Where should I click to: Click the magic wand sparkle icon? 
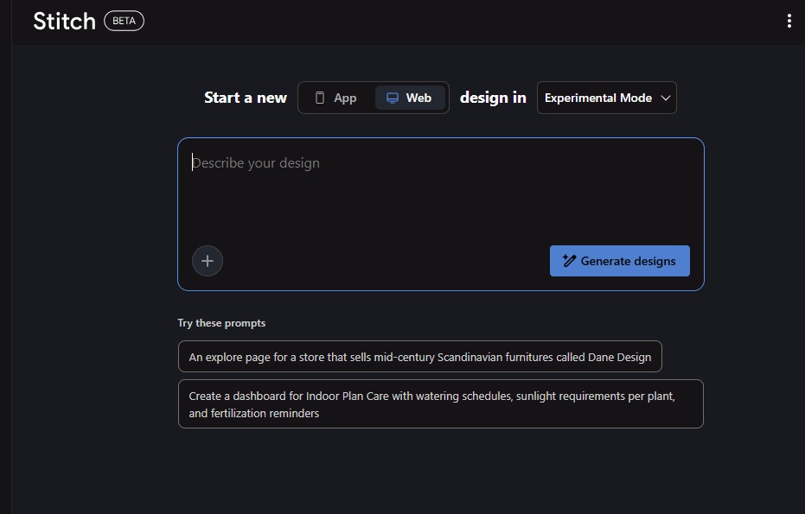click(569, 261)
